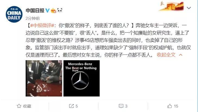Click the blue verified V badge

(47, 11)
